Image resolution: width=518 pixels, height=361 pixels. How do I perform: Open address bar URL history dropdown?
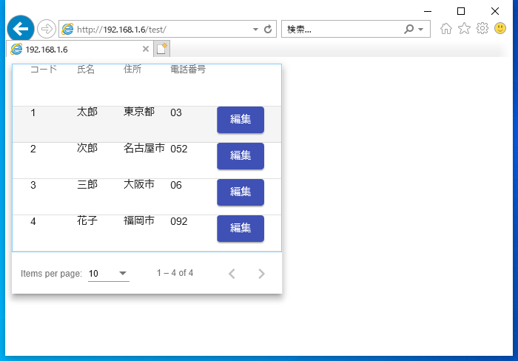[256, 29]
